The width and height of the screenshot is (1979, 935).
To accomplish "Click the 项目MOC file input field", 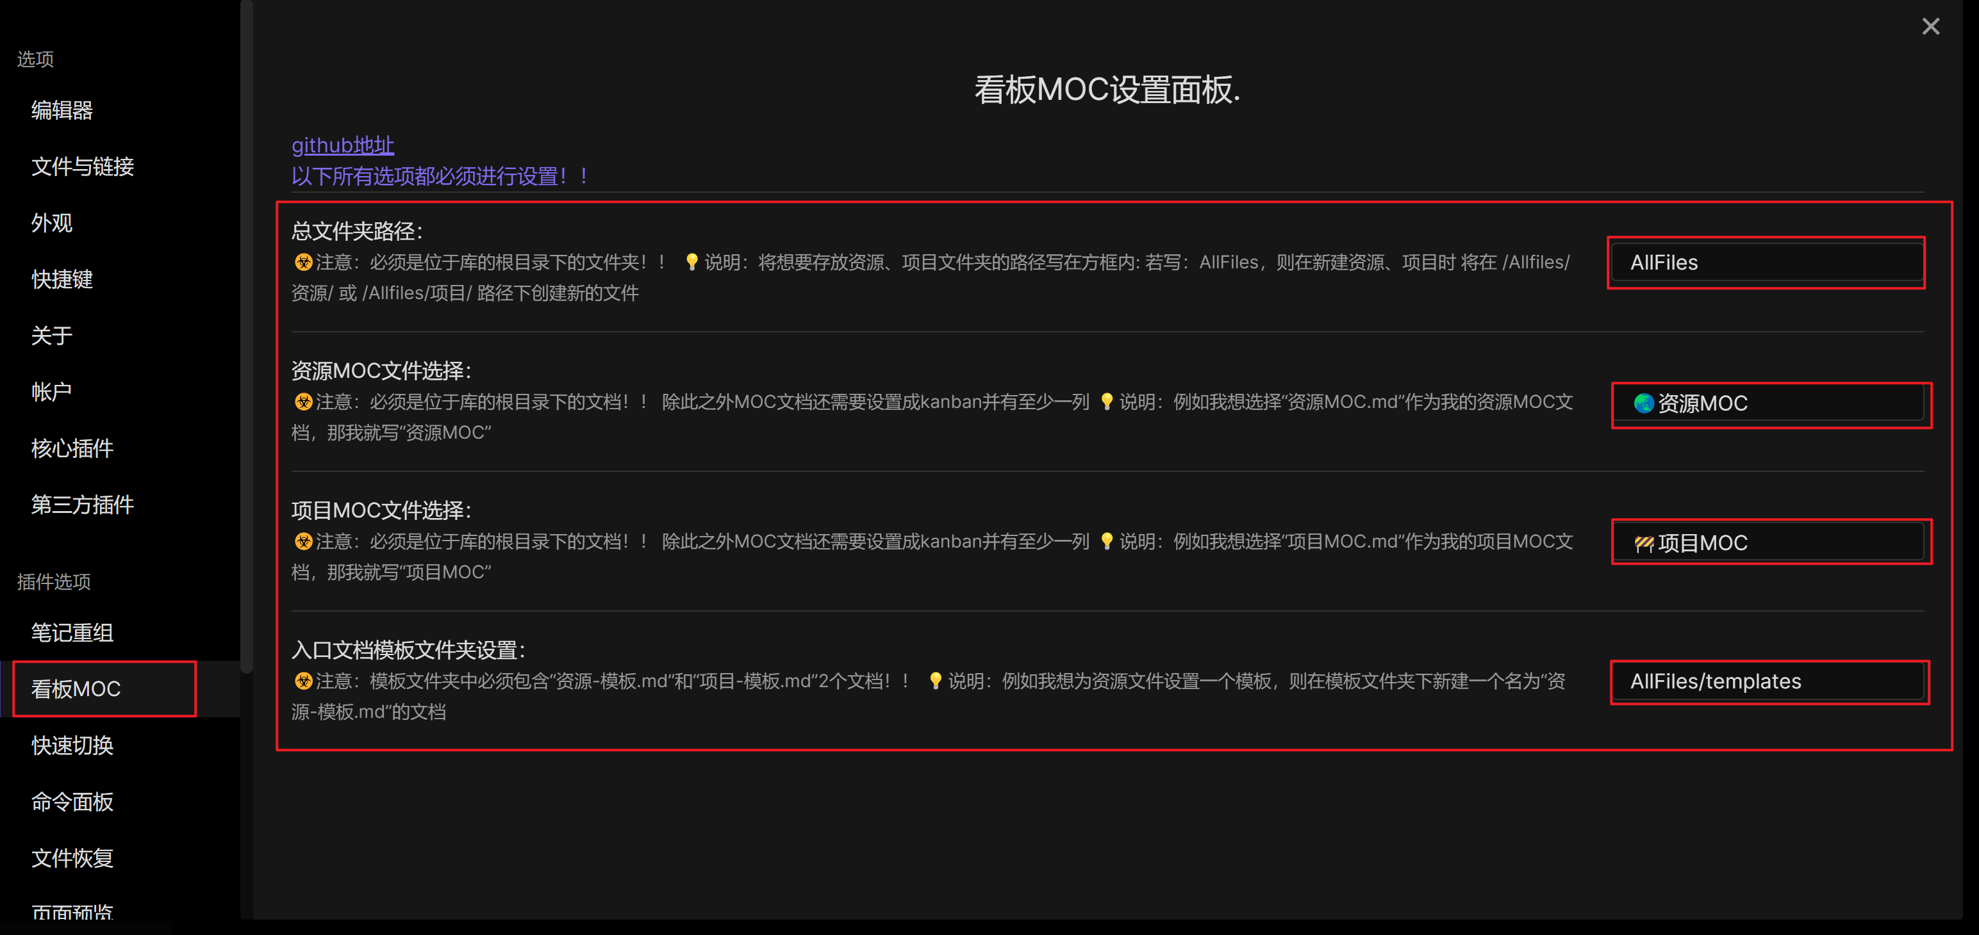I will [1770, 542].
